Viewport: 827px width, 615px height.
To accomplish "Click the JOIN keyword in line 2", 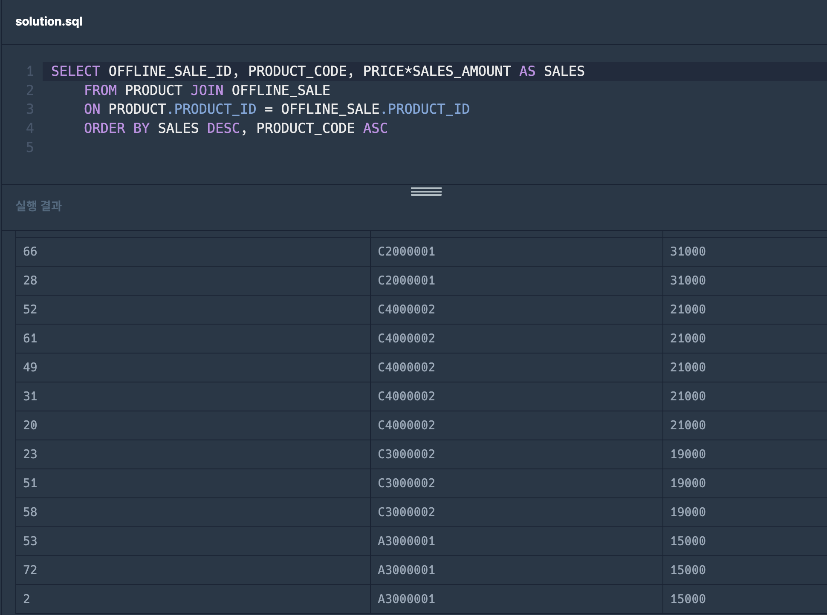I will click(x=207, y=90).
